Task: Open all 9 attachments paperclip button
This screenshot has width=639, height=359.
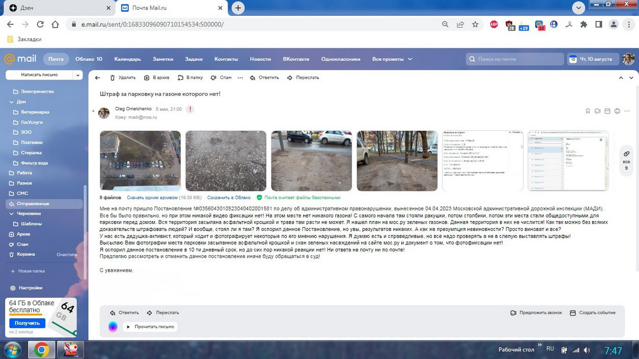Action: pyautogui.click(x=626, y=160)
